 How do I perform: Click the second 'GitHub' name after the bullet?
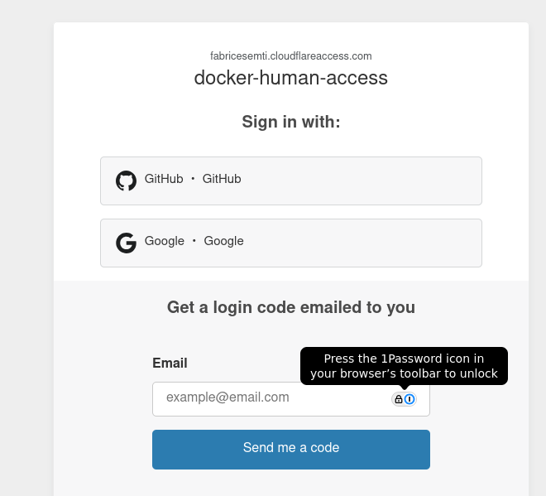222,179
